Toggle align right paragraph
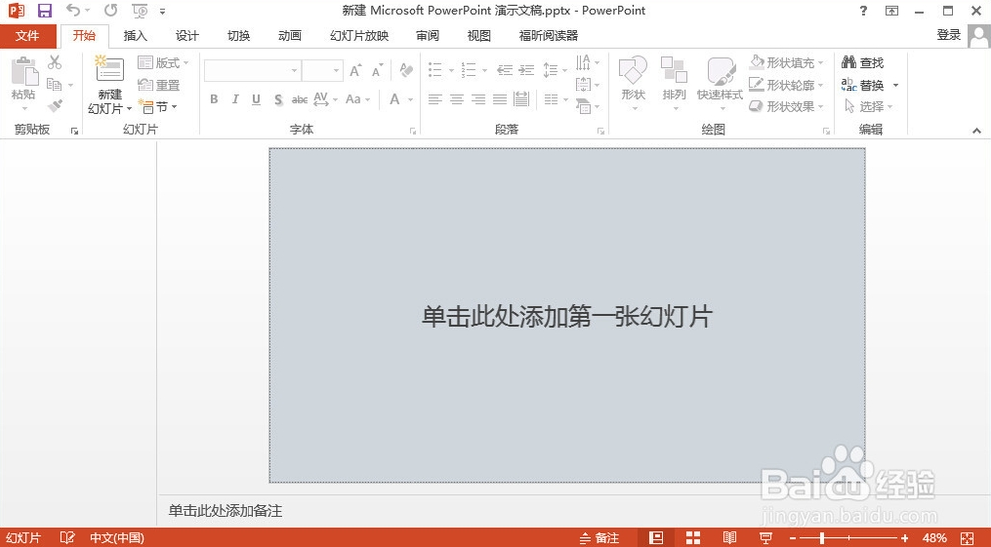The width and height of the screenshot is (991, 547). (478, 99)
